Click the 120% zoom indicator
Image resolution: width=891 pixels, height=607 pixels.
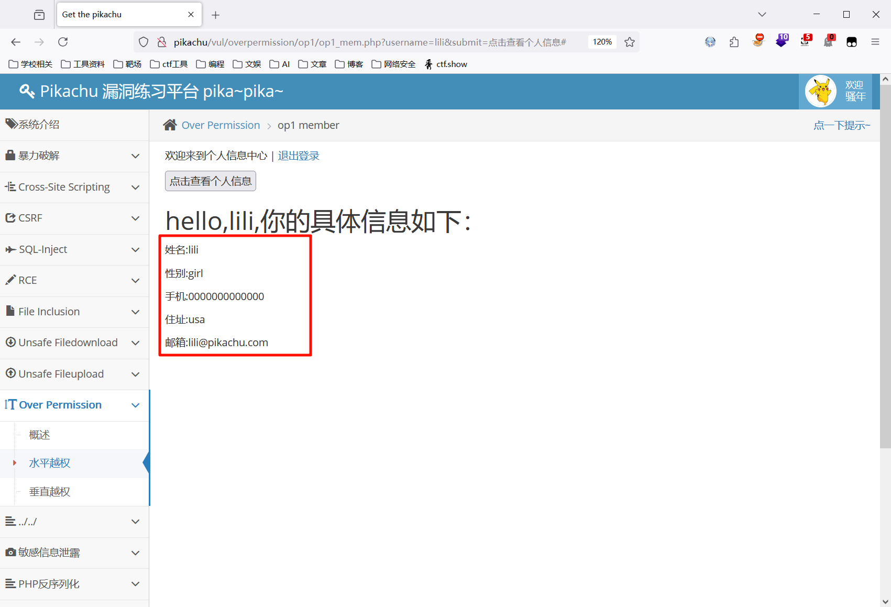click(x=602, y=42)
